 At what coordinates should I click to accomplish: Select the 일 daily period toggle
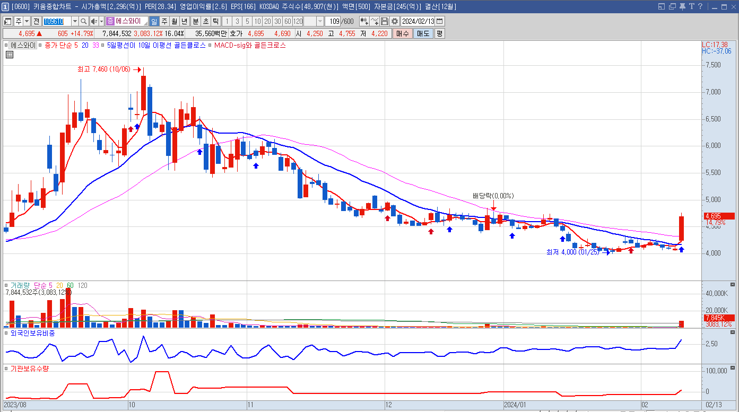pyautogui.click(x=154, y=21)
